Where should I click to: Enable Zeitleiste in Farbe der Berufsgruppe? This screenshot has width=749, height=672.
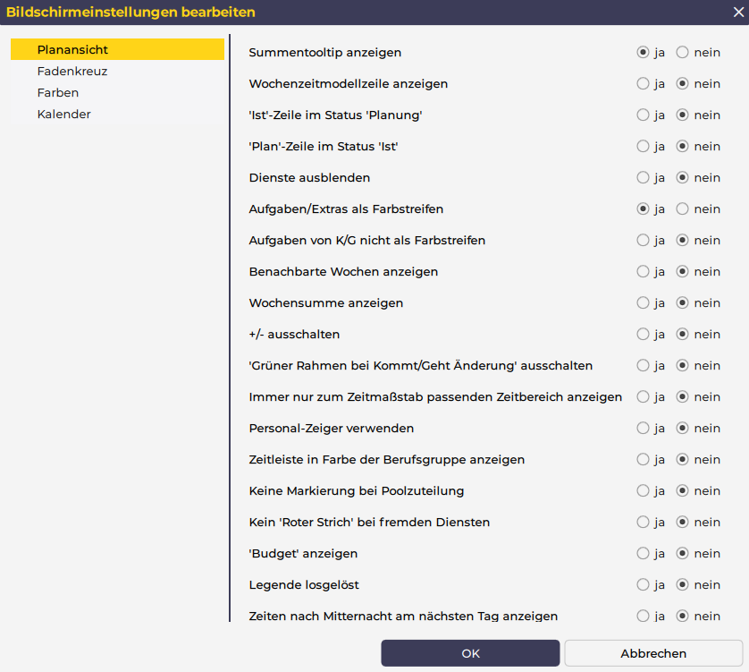point(643,460)
